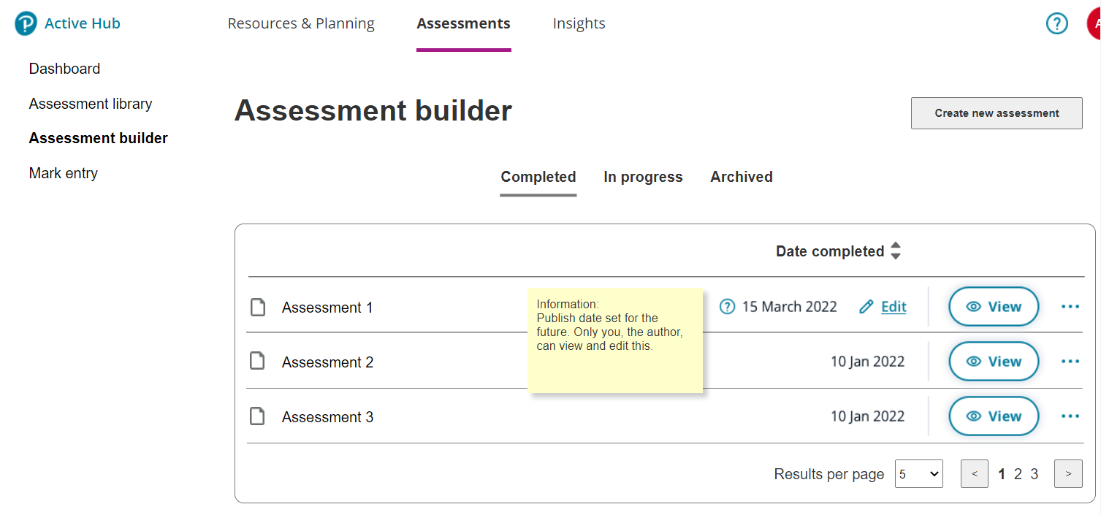The image size is (1101, 515).
Task: Switch to the In progress tab
Action: point(642,176)
